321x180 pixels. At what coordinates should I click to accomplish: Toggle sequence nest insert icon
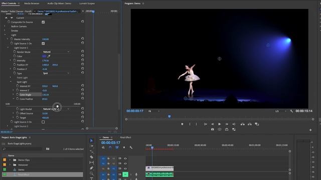point(103,147)
